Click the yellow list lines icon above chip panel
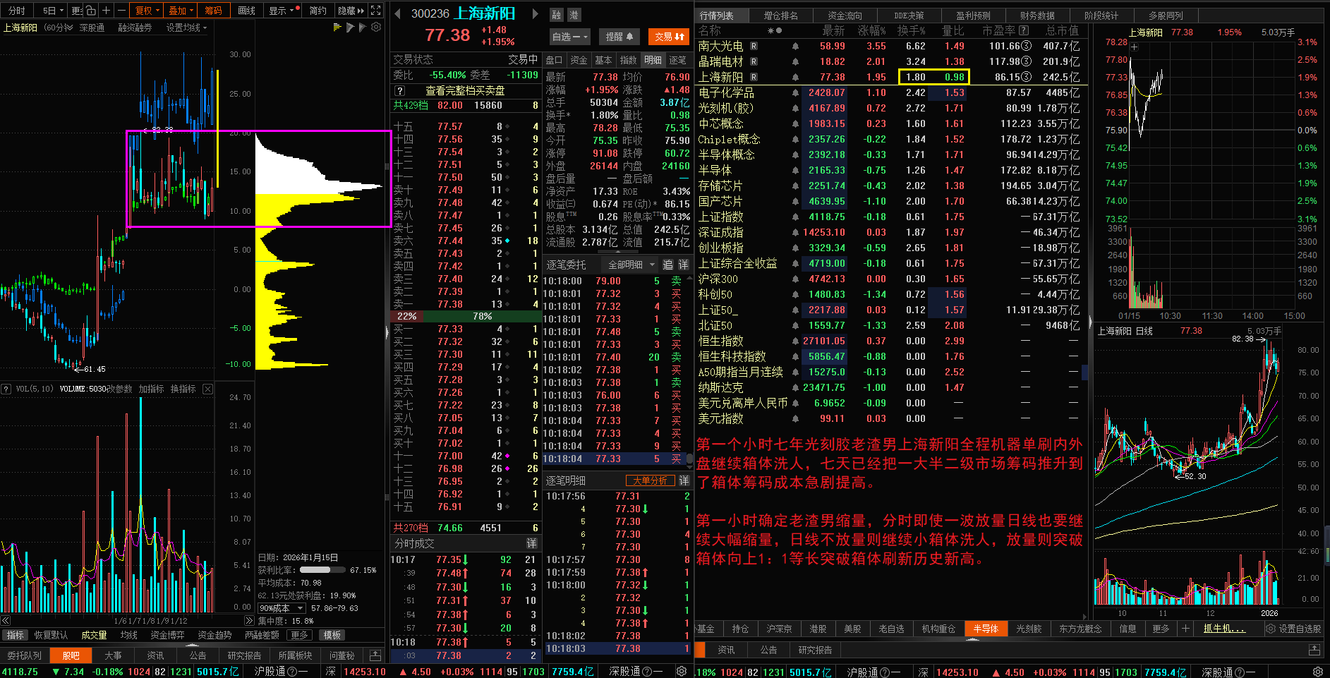This screenshot has height=678, width=1330. point(337,28)
